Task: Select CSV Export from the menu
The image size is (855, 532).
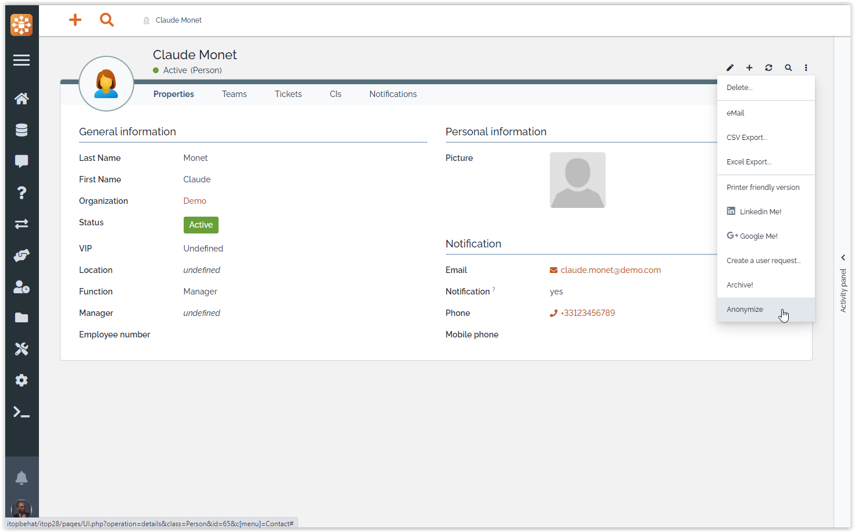Action: click(x=746, y=137)
